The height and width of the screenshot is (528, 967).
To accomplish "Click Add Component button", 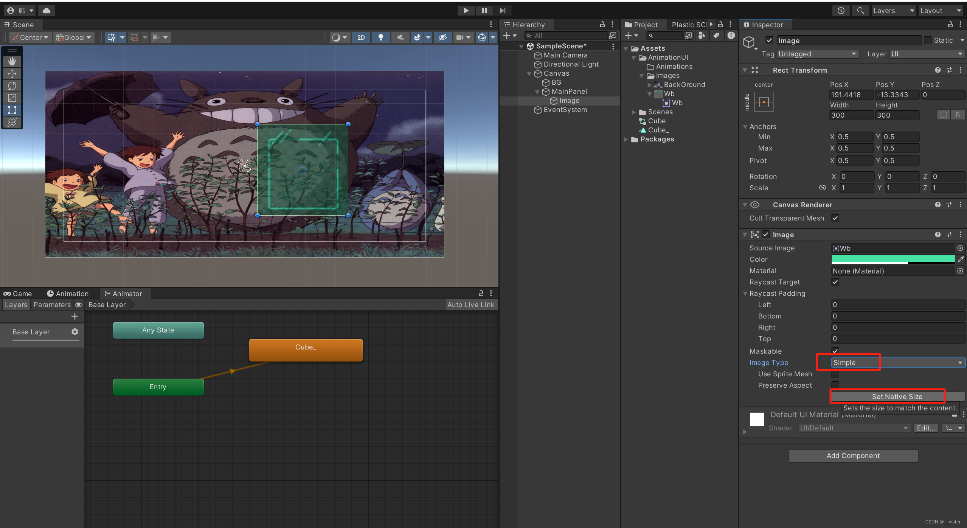I will click(x=853, y=456).
